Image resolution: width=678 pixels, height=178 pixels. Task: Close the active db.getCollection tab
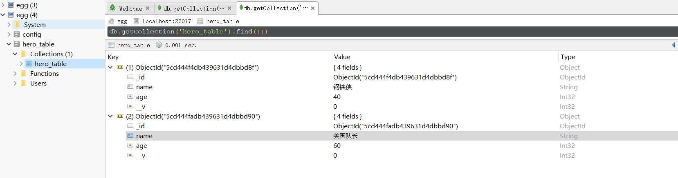(313, 8)
